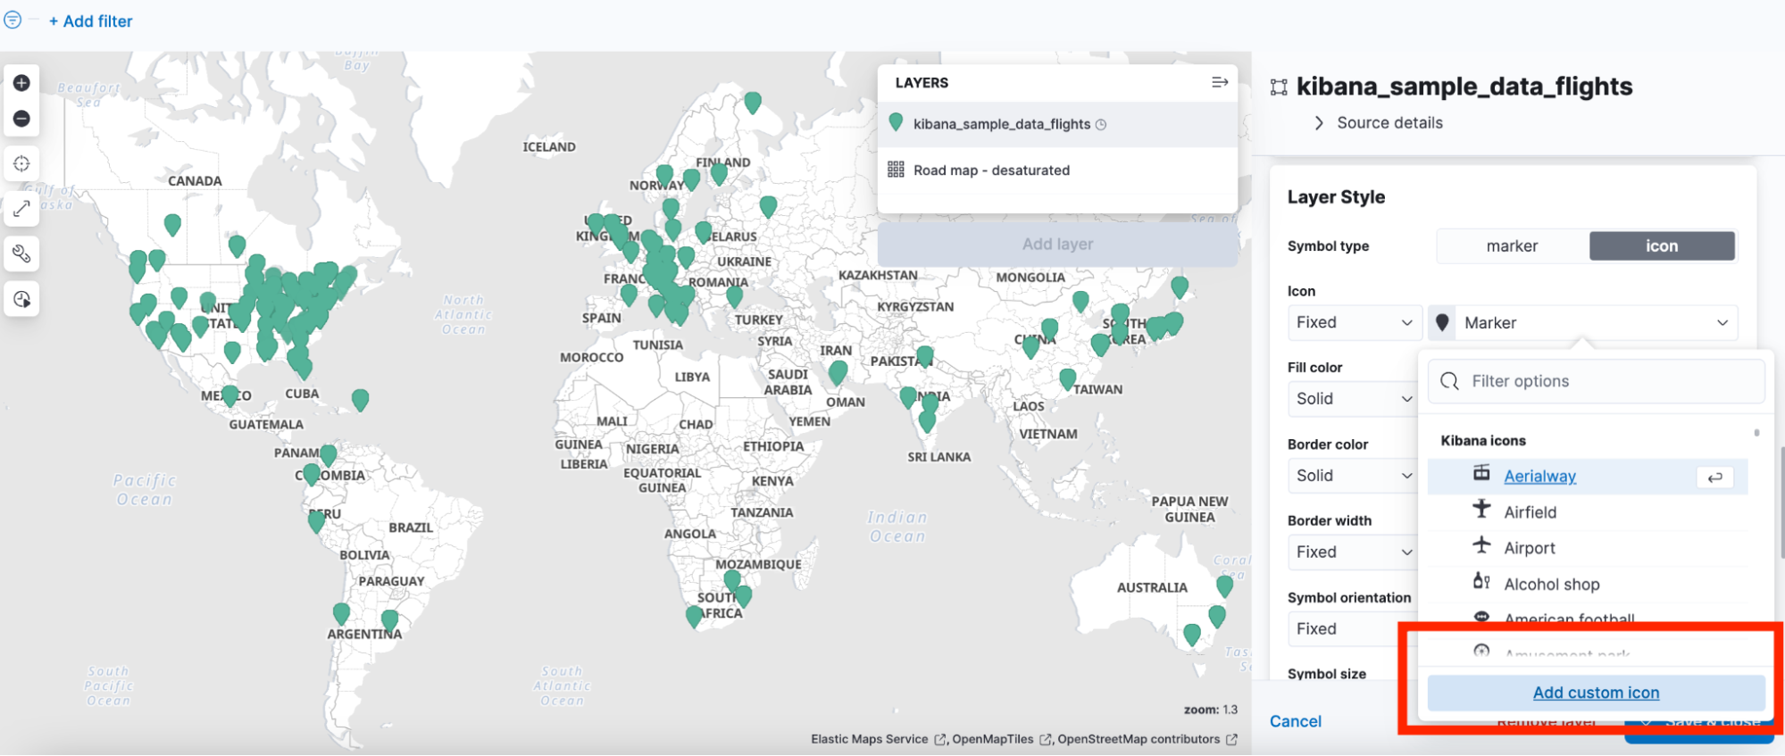The height and width of the screenshot is (756, 1785).
Task: Click the time slider clock icon
Action: tap(21, 299)
